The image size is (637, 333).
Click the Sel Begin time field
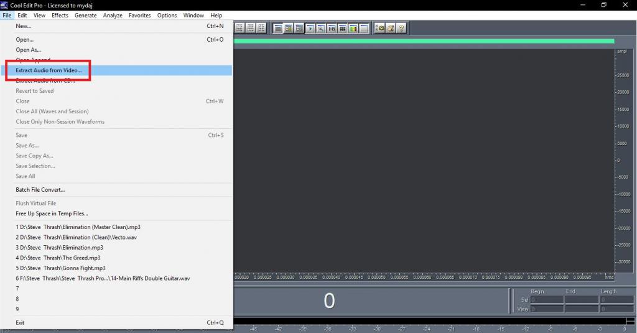[x=547, y=299]
